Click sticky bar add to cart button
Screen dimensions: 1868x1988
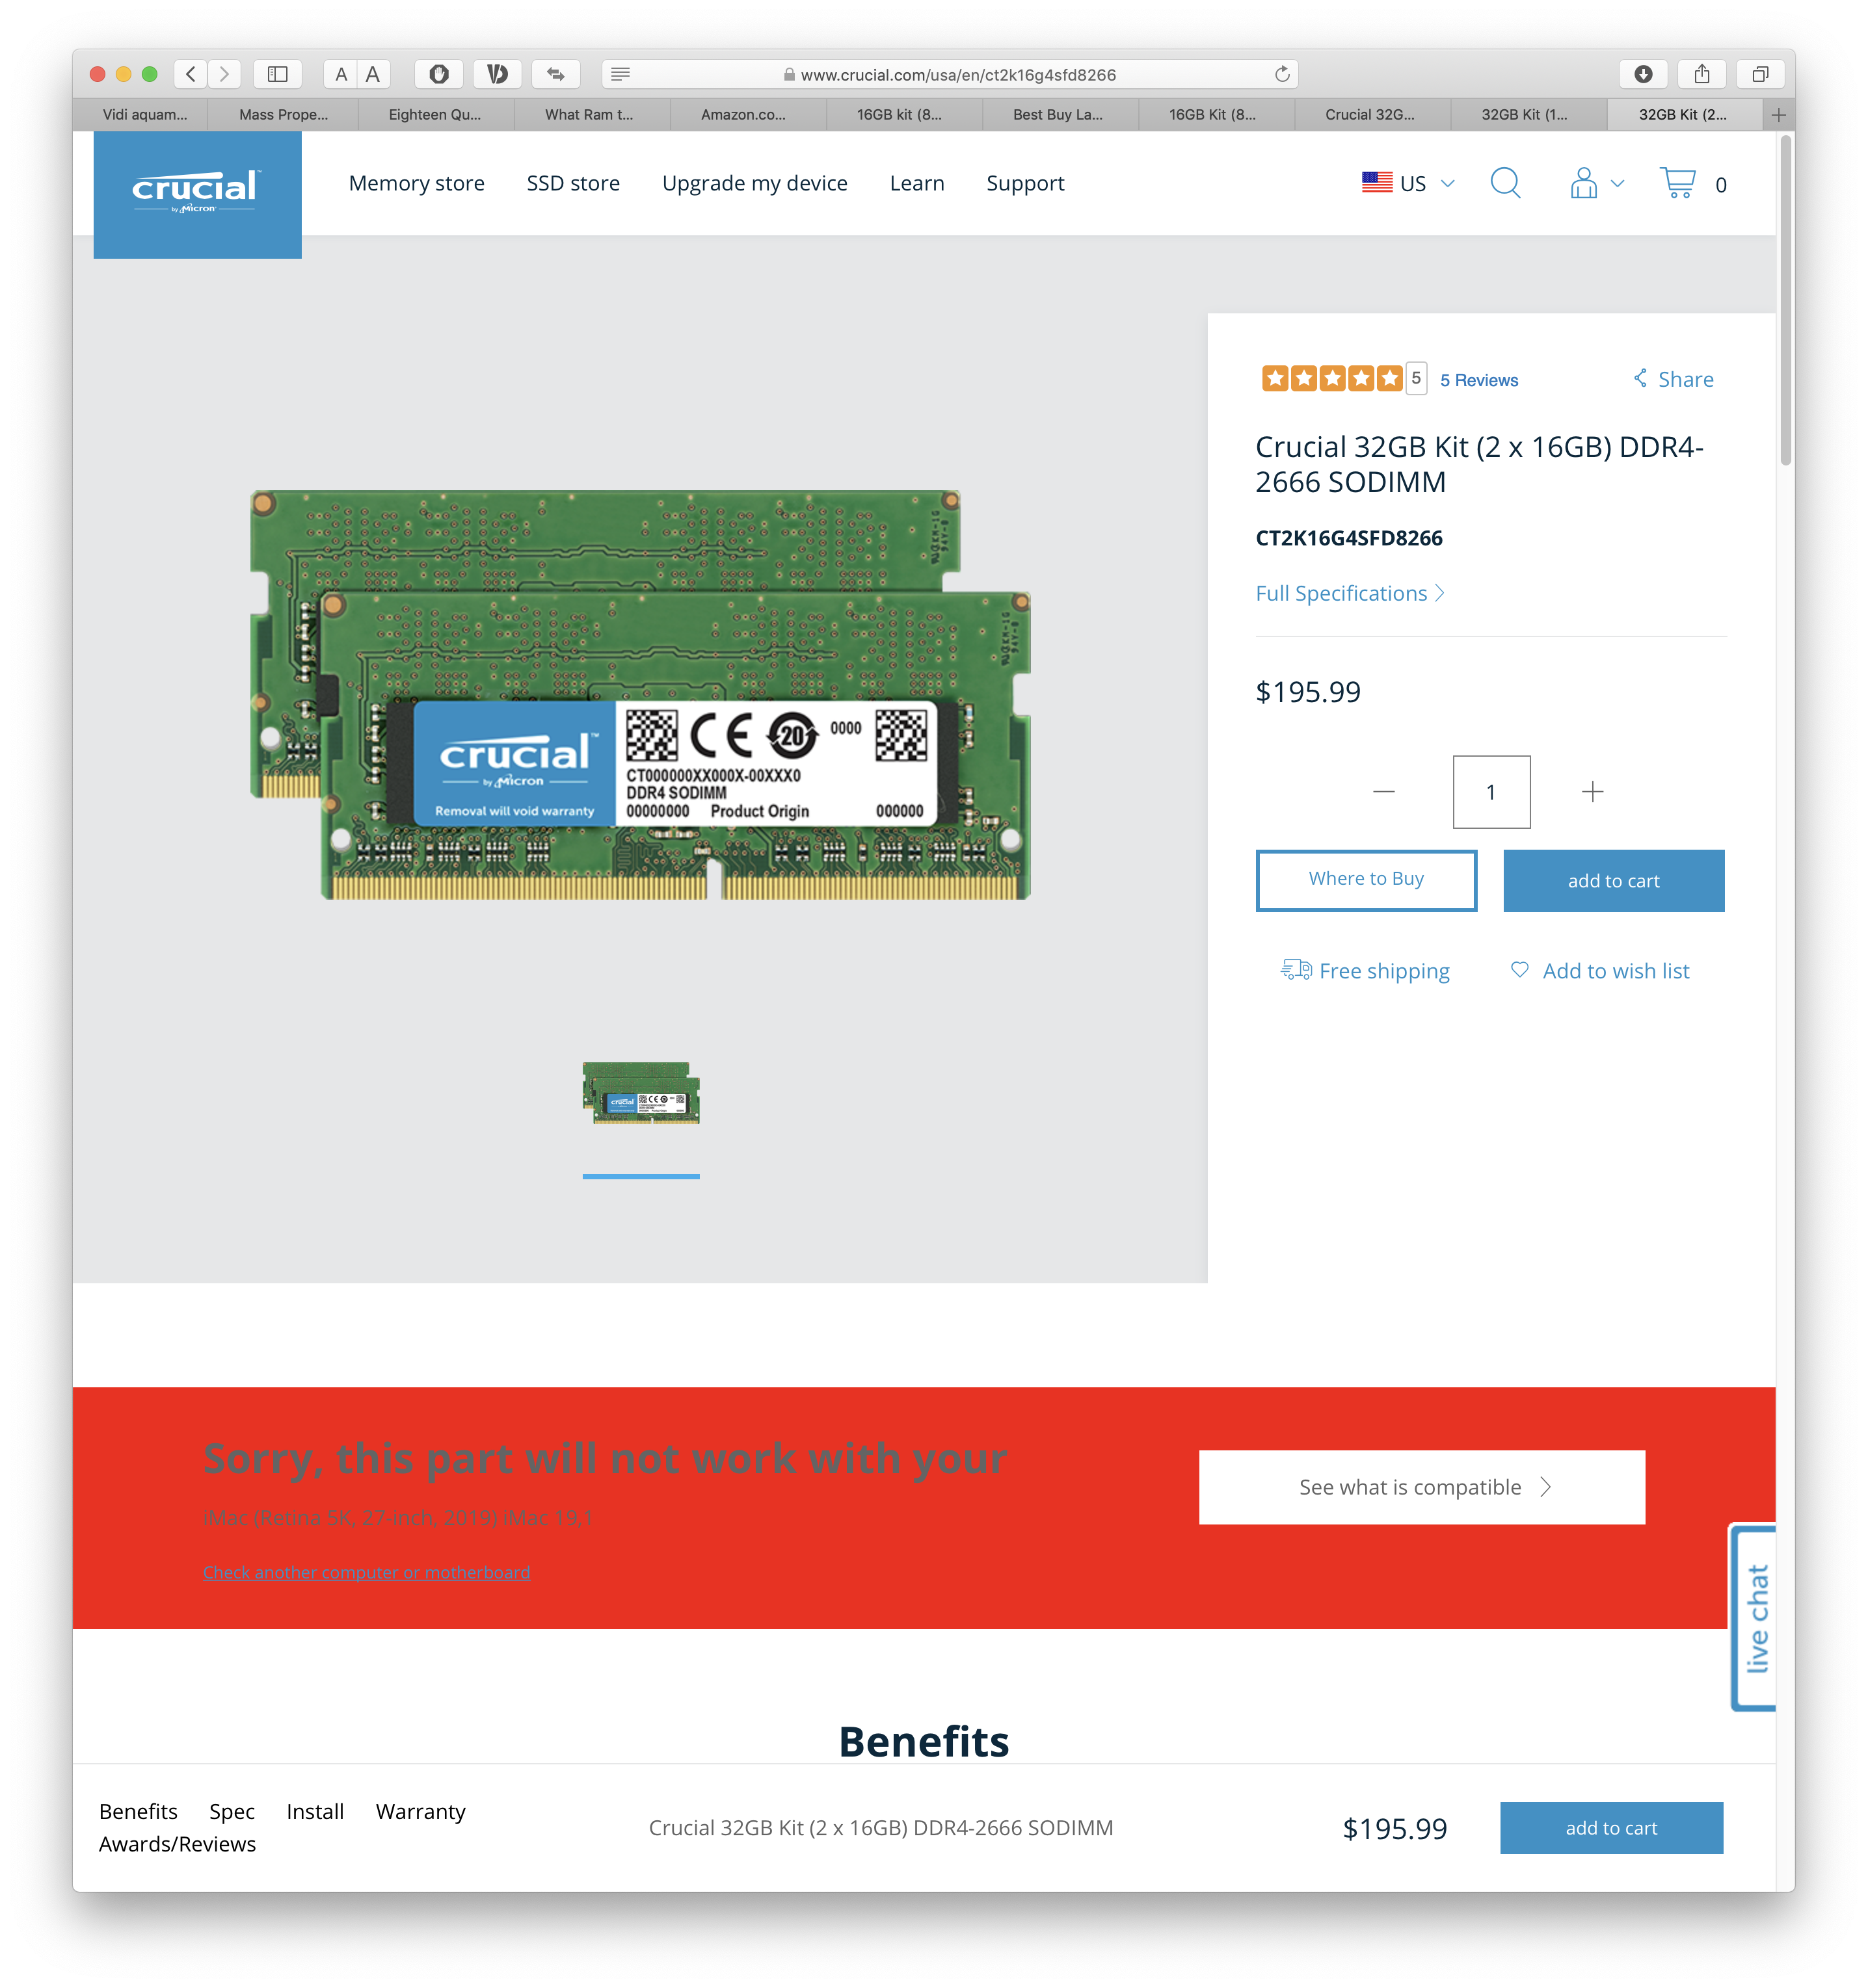point(1611,1827)
